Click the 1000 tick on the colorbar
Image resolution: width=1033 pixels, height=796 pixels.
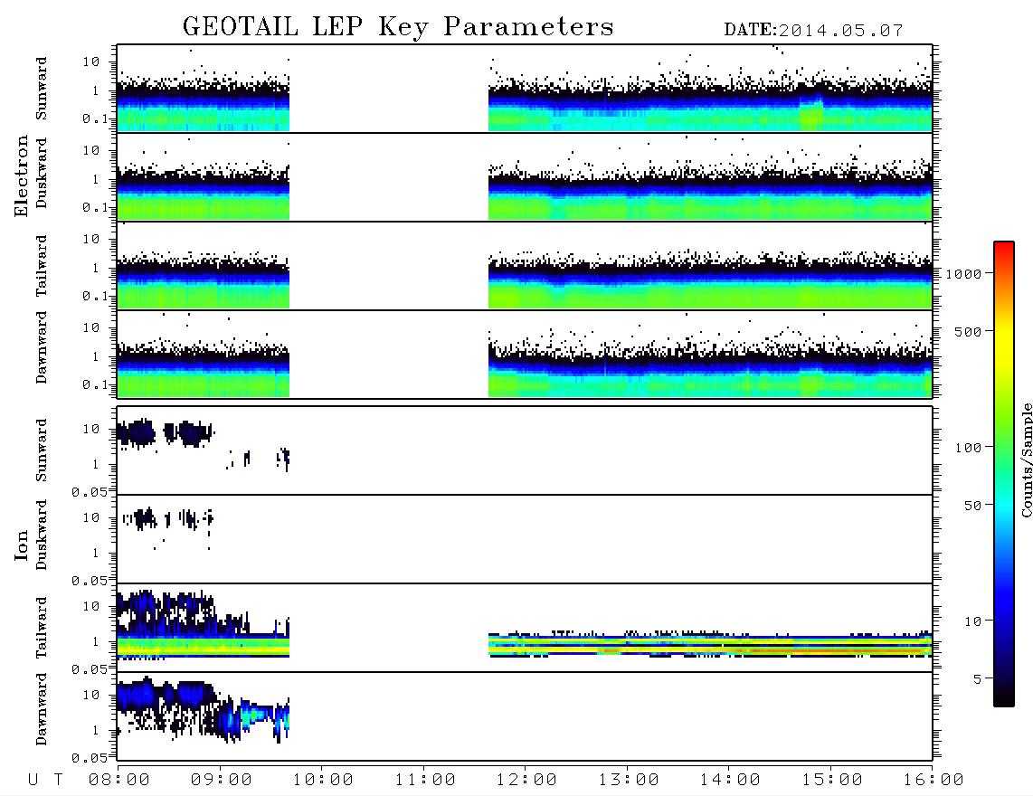click(963, 274)
